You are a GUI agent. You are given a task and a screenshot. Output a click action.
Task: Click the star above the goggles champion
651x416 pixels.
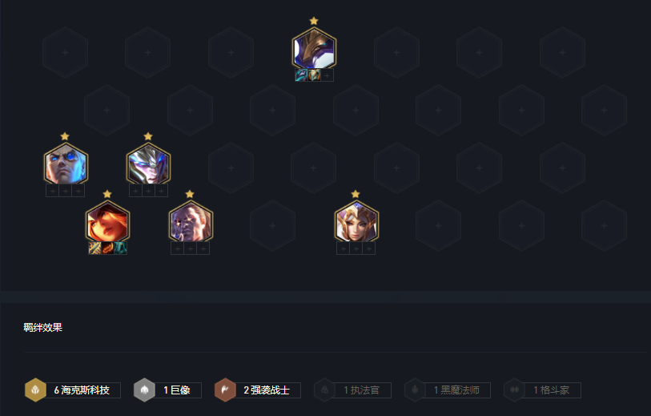coord(65,136)
